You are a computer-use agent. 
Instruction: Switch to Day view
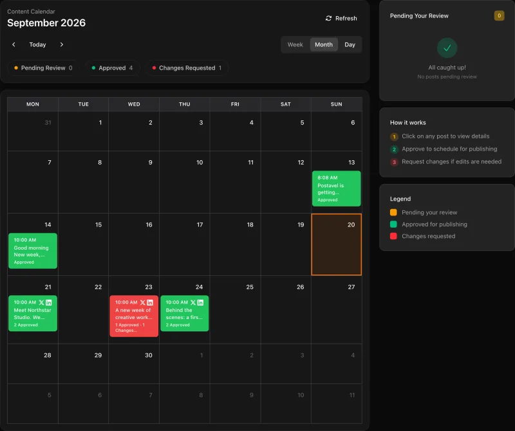350,44
